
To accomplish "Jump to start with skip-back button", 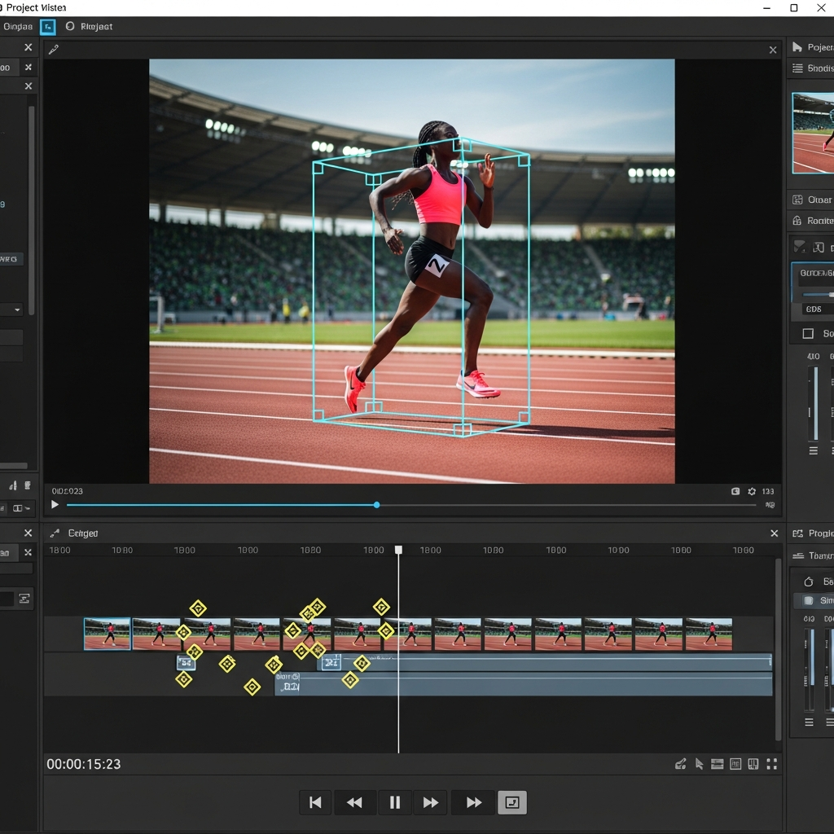I will point(315,802).
